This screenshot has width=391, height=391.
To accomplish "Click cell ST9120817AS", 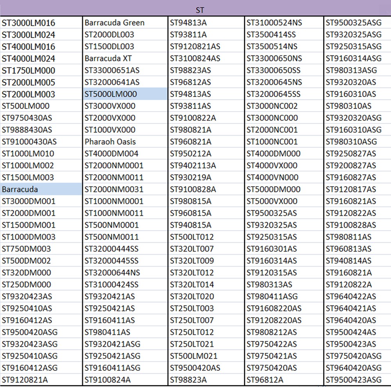I will 357,189.
